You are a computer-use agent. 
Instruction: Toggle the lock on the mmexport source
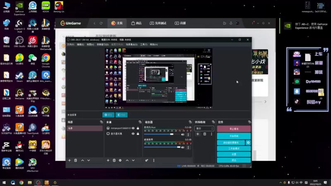tap(138, 128)
